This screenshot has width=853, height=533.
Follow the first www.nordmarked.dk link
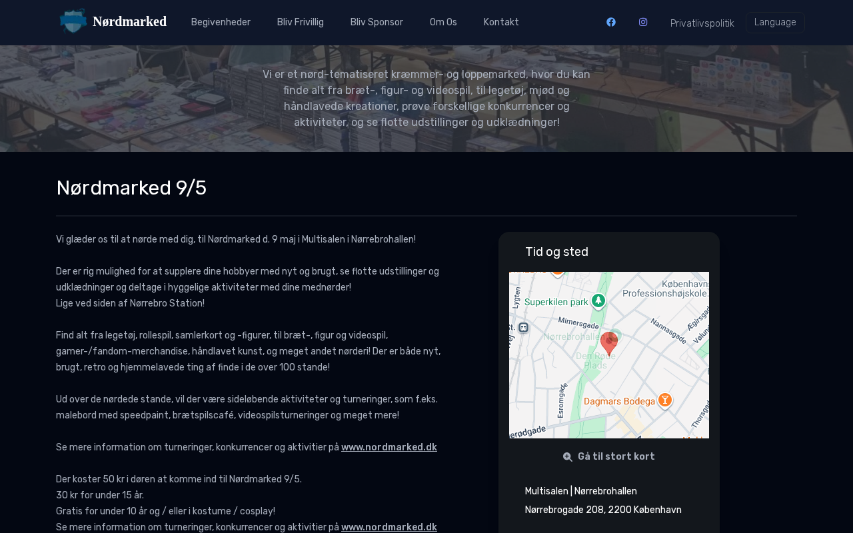(389, 448)
